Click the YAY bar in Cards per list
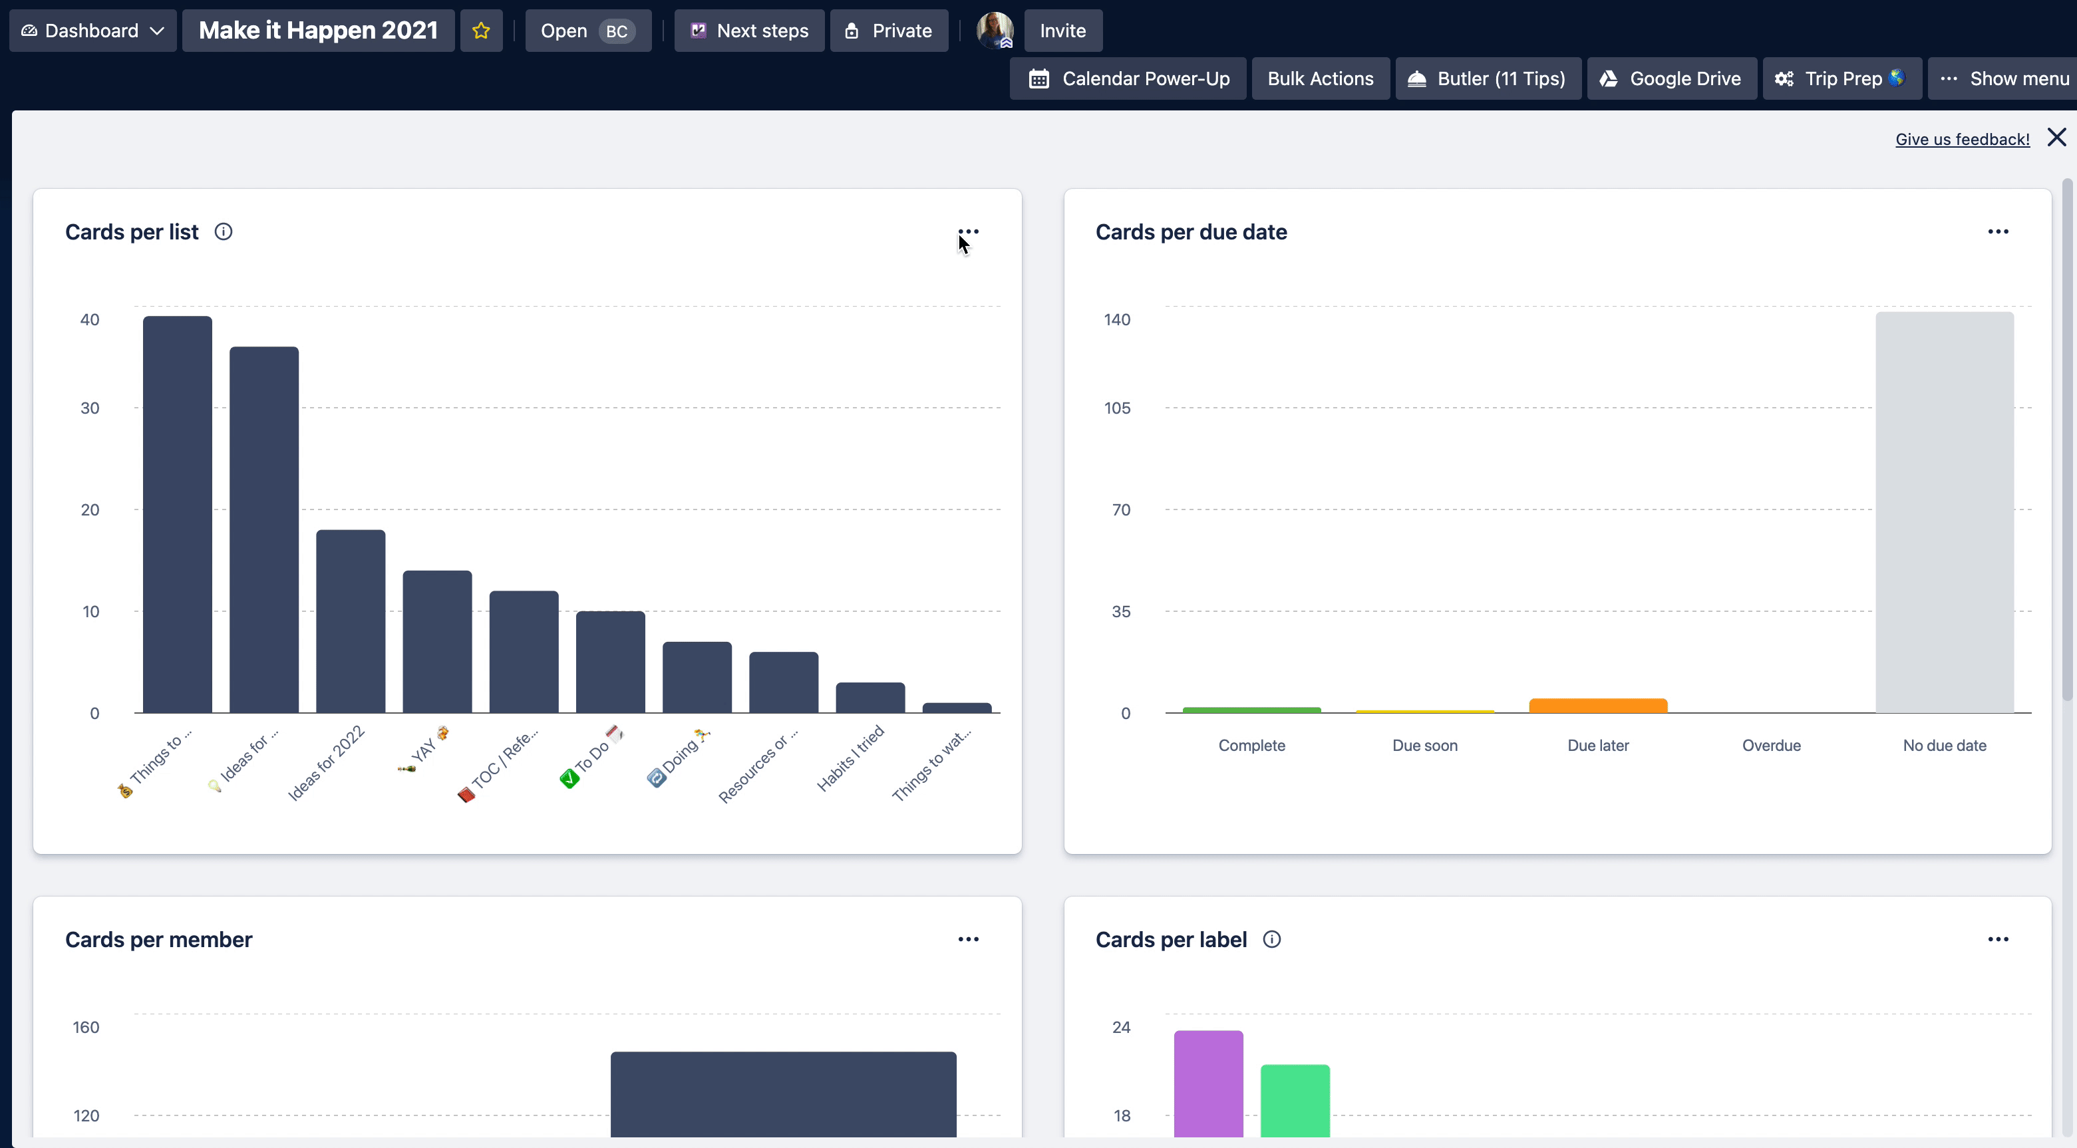Viewport: 2077px width, 1148px height. (437, 642)
